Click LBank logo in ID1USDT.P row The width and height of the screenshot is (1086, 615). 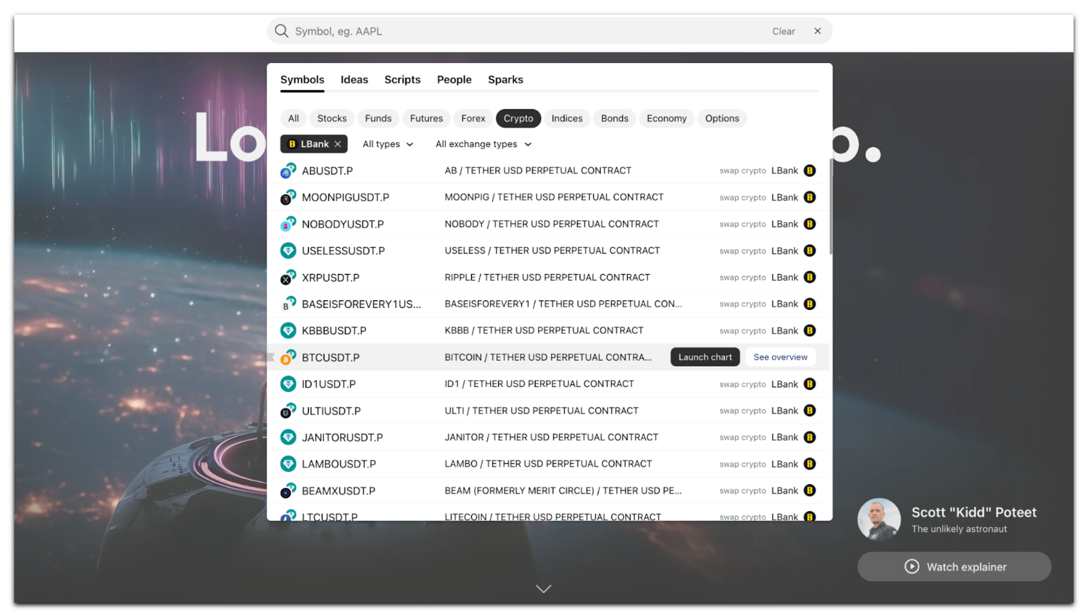tap(810, 384)
